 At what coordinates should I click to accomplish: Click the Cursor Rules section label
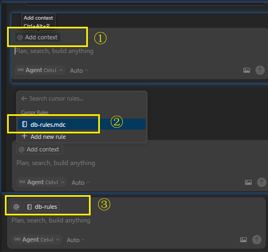coord(35,112)
